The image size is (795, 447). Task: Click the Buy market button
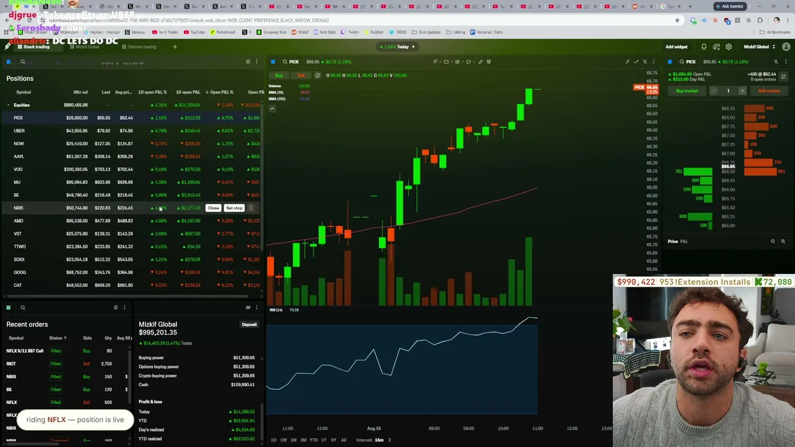[x=687, y=91]
